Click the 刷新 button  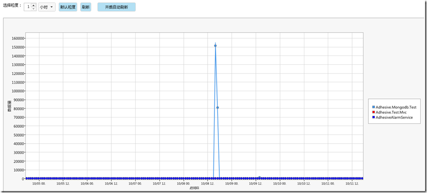tap(85, 7)
